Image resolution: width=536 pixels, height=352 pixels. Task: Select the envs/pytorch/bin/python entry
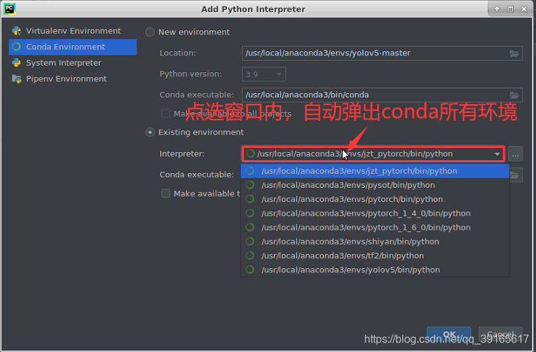pos(375,199)
